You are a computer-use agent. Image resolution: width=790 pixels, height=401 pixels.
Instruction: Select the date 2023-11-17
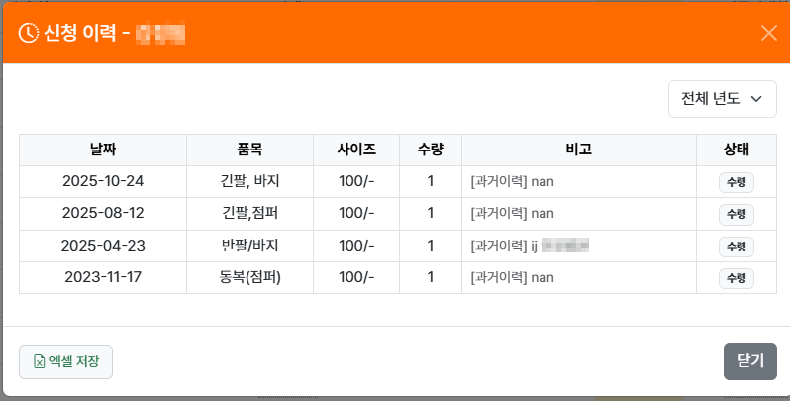(x=103, y=277)
